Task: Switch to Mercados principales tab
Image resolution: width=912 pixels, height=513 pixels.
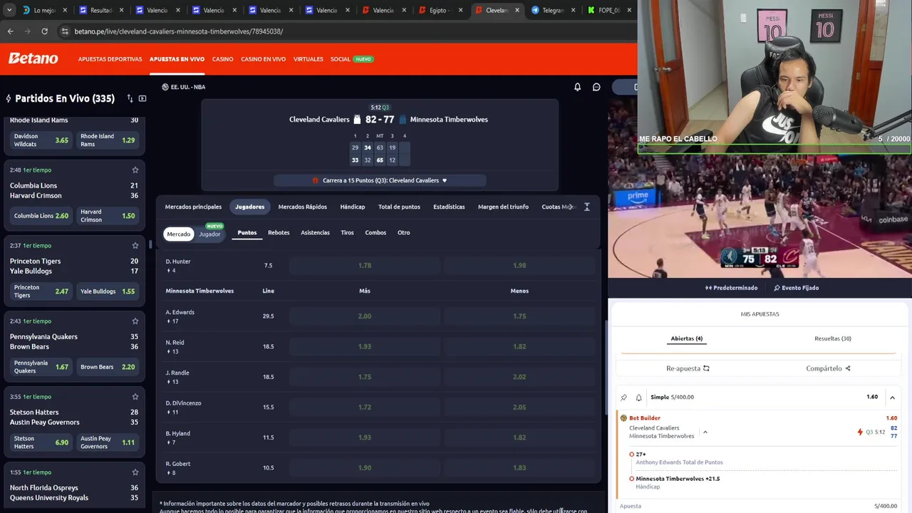Action: (193, 207)
